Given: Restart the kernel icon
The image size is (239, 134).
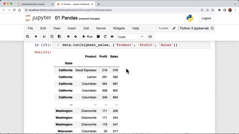Looking at the screenshot, I should pyautogui.click(x=105, y=36).
